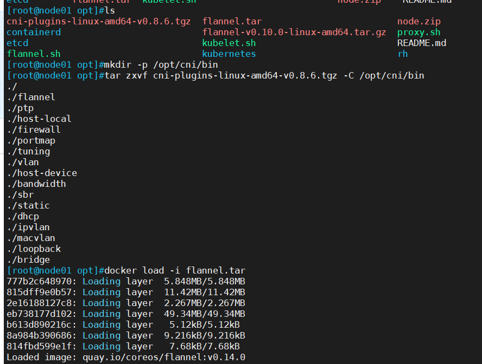Screen dimensions: 482x364
Task: Click the ./vlan extracted entry
Action: [23, 162]
